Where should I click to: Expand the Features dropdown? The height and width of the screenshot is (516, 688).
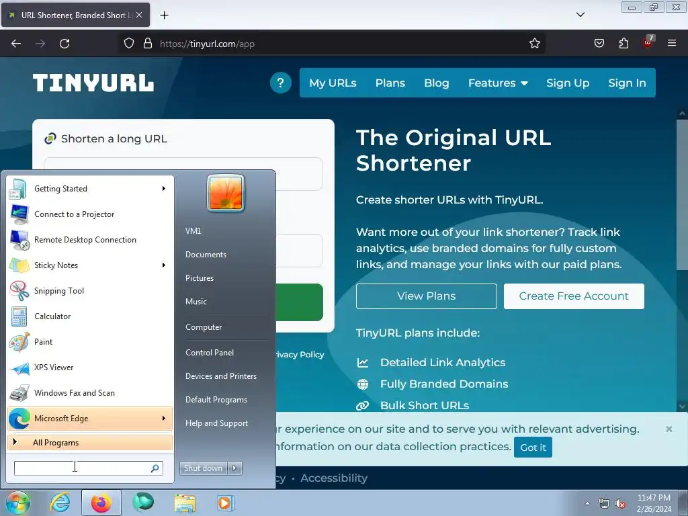tap(498, 83)
